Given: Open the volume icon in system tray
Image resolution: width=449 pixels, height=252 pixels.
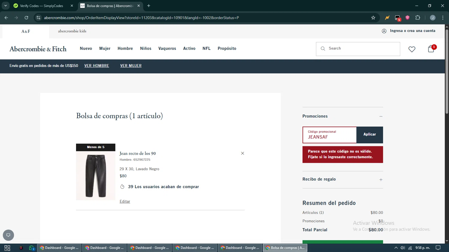Looking at the screenshot, I should [x=403, y=248].
